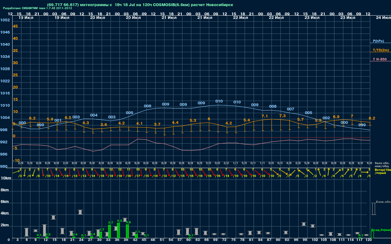Click the 24 Июл date label
Image resolution: width=391 pixels, height=244 pixels.
pos(383,18)
